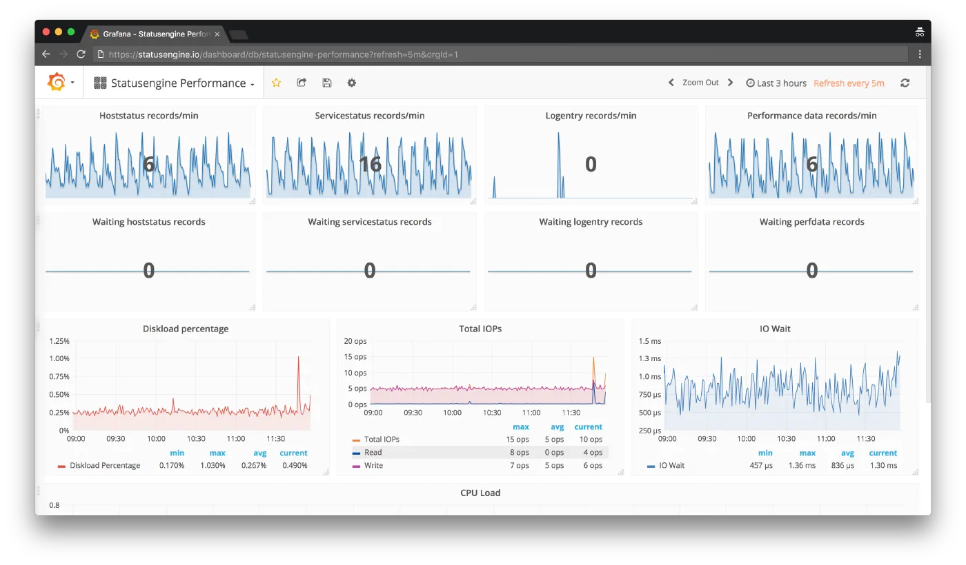
Task: Click orange Total IOPs color swatch
Action: tap(356, 440)
